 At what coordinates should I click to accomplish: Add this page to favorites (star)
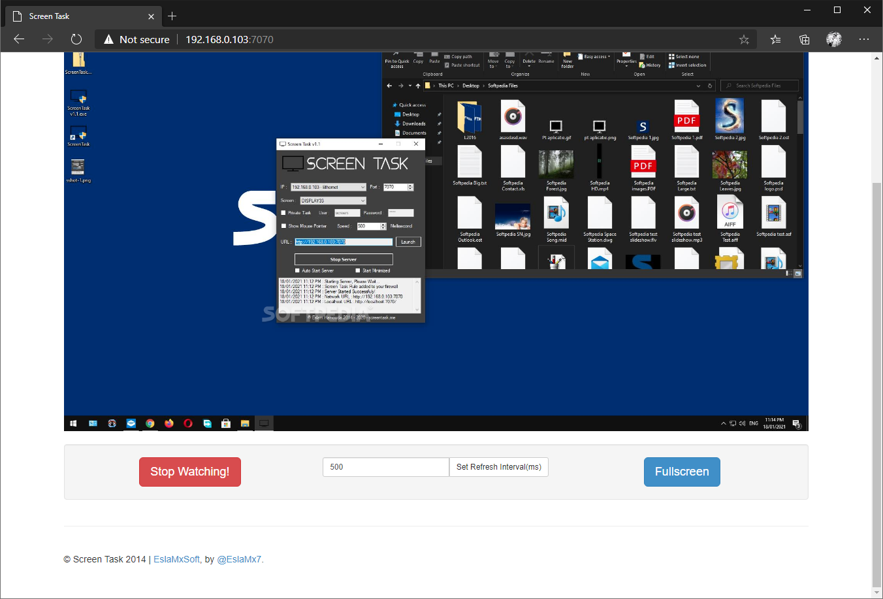coord(744,39)
